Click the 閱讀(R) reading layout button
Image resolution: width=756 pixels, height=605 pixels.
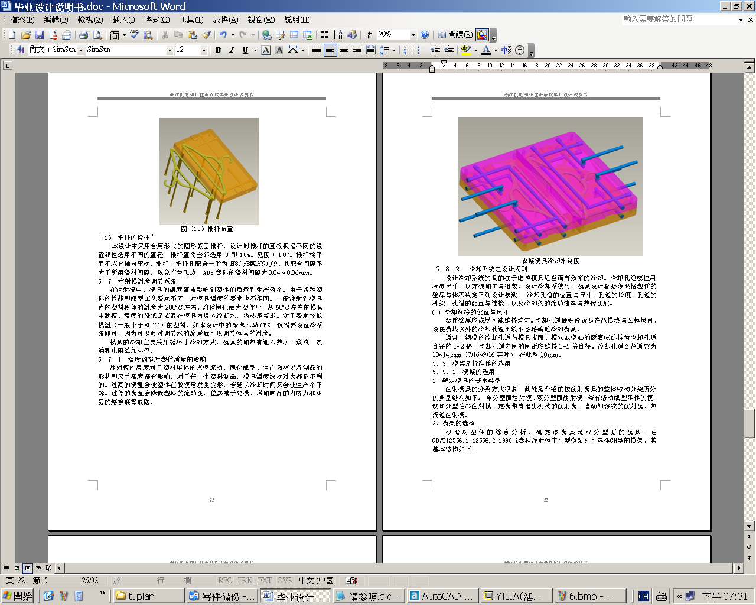coord(455,35)
